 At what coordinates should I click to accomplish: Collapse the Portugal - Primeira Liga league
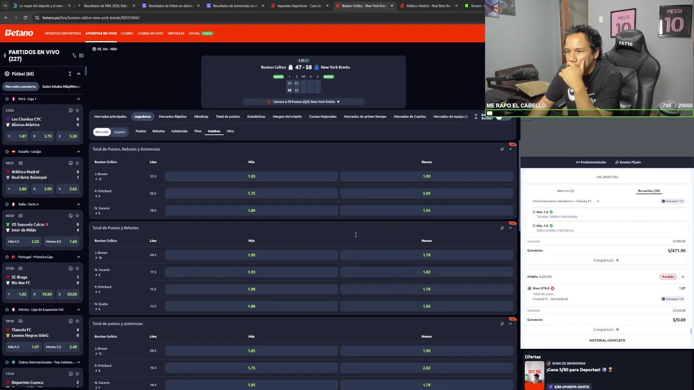coord(78,257)
